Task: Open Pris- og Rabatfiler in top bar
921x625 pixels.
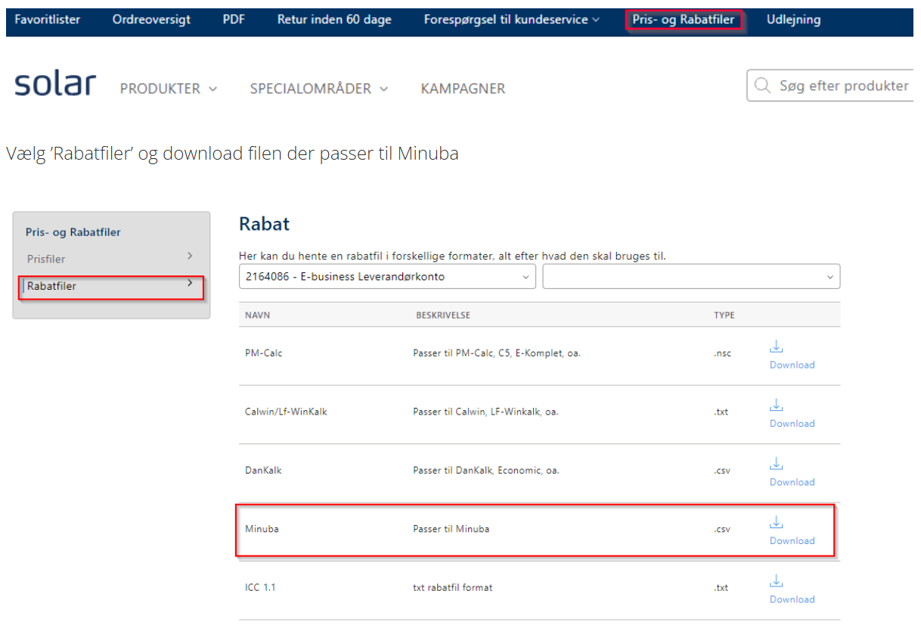Action: click(684, 20)
